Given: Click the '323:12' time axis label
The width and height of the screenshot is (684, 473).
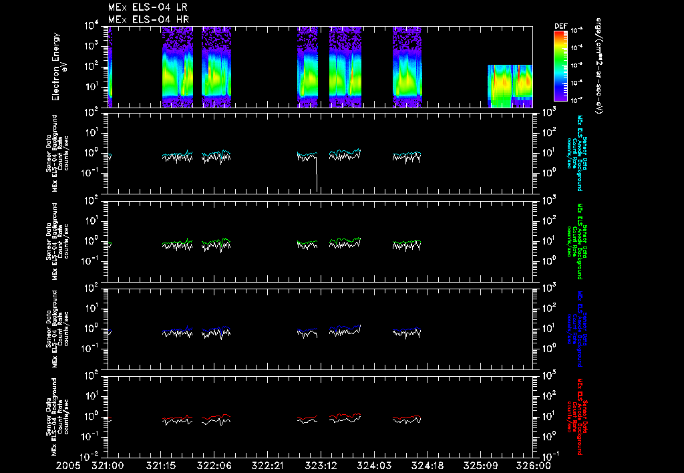Looking at the screenshot, I should [321, 466].
